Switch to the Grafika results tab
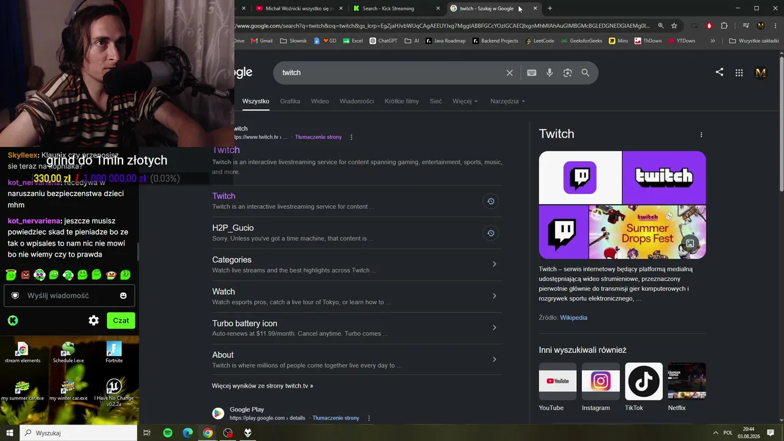This screenshot has width=784, height=441. pyautogui.click(x=290, y=101)
